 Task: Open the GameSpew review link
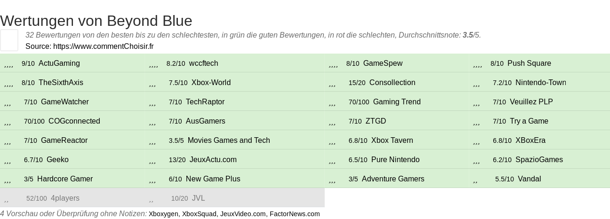coord(383,63)
